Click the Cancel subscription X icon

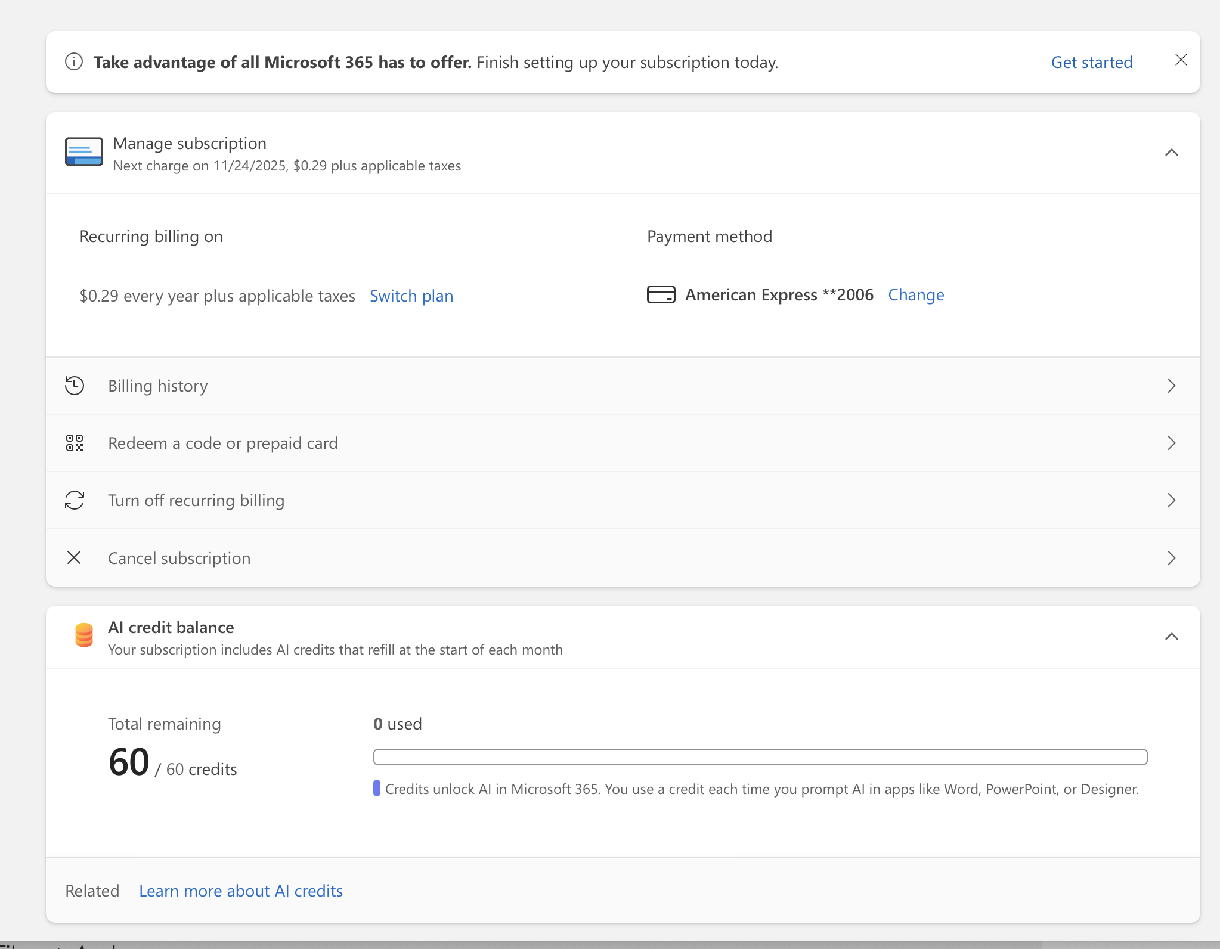coord(74,558)
